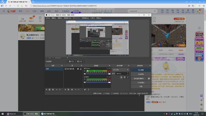Toggle visibility eye of 显示器采集 source

78,69
